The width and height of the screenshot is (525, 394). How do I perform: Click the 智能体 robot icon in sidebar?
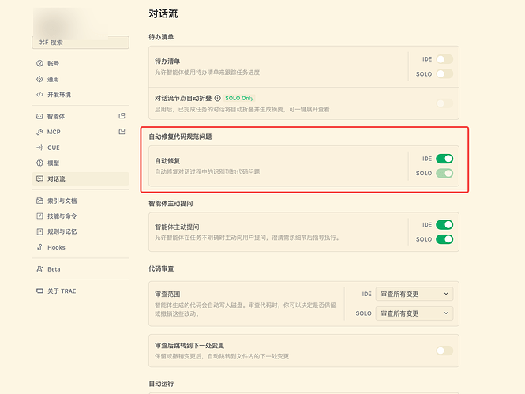tap(39, 117)
